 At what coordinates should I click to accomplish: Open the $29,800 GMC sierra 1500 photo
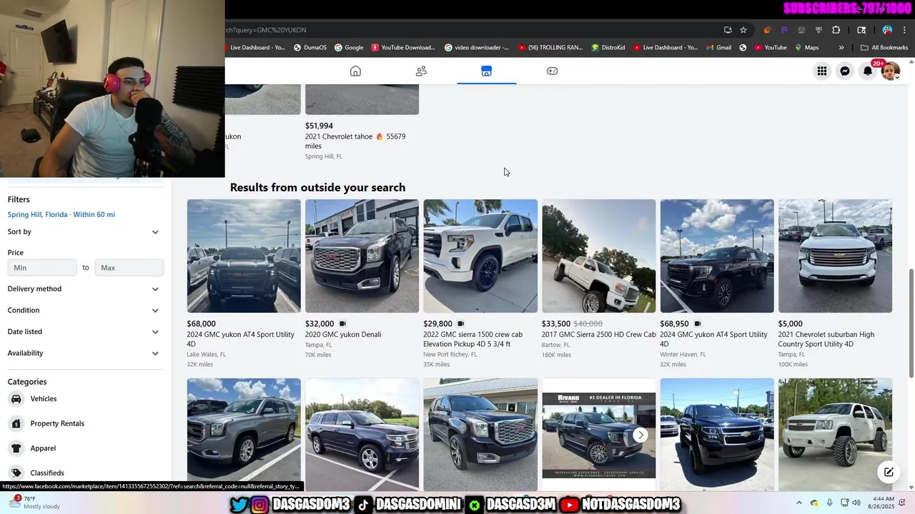[480, 256]
